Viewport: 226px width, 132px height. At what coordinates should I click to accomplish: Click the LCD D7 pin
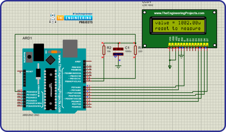(207, 44)
